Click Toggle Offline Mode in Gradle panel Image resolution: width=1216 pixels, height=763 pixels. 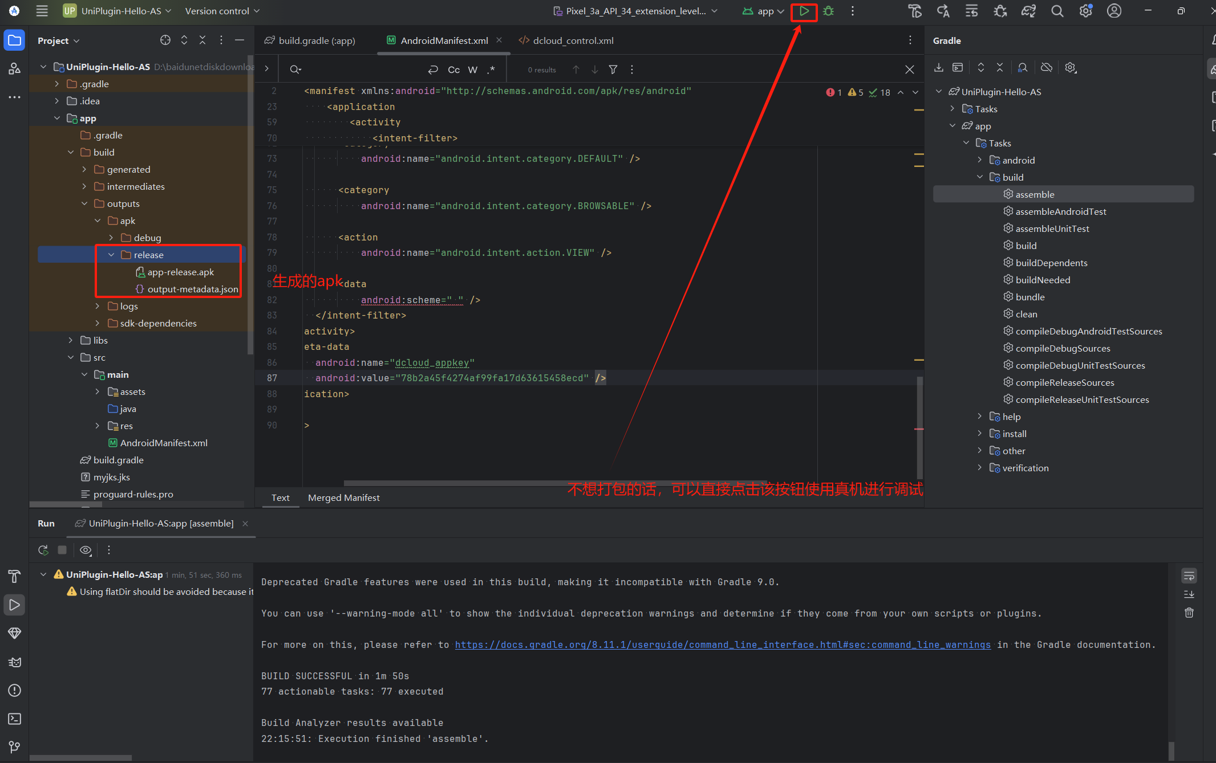[1047, 67]
